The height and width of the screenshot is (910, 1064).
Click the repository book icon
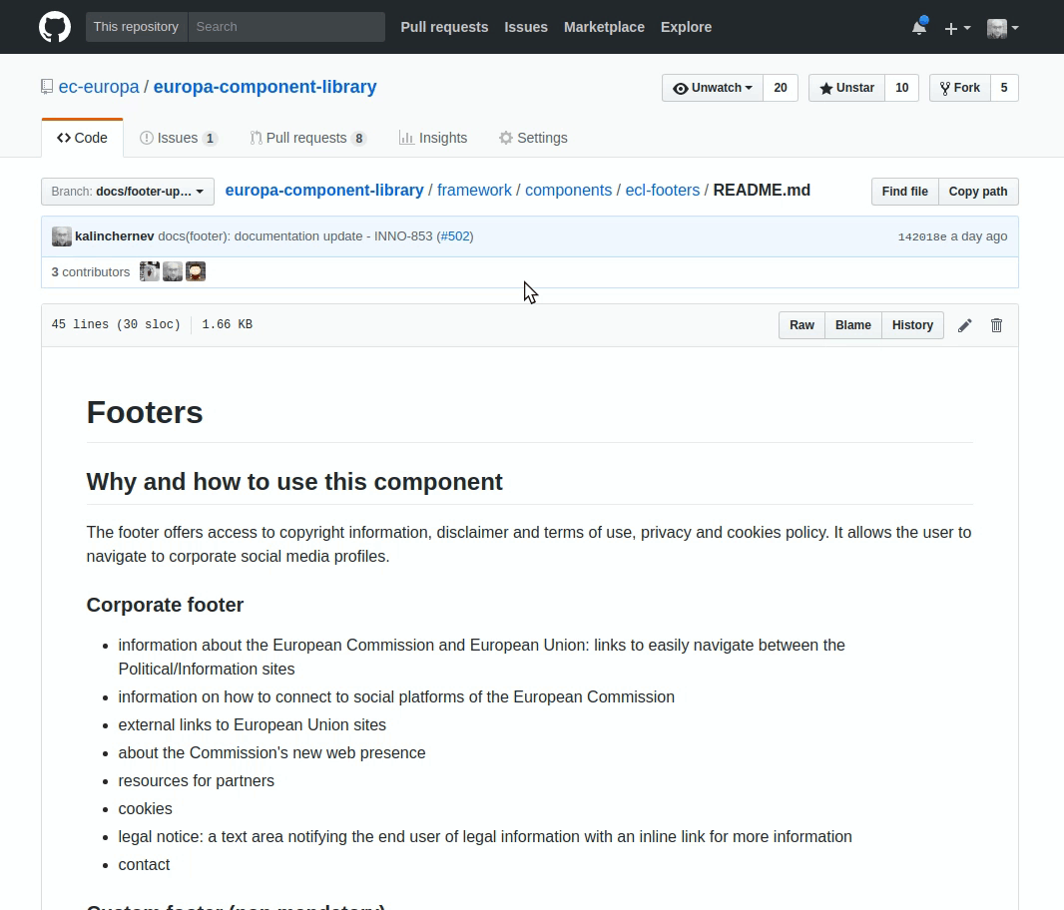(x=47, y=87)
